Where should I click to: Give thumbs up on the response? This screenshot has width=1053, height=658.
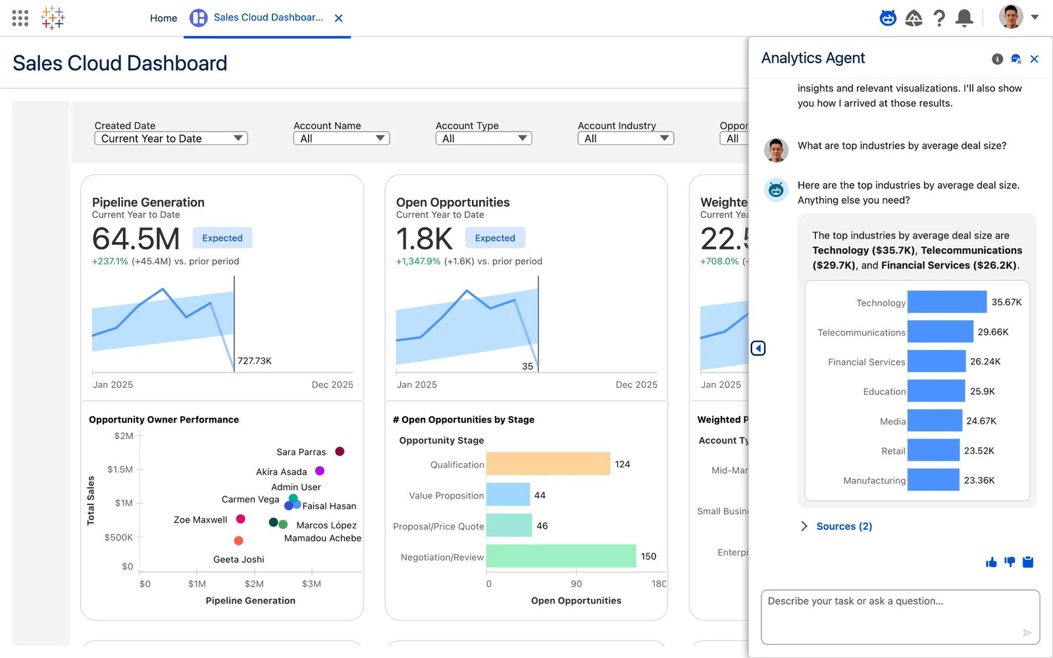tap(991, 562)
